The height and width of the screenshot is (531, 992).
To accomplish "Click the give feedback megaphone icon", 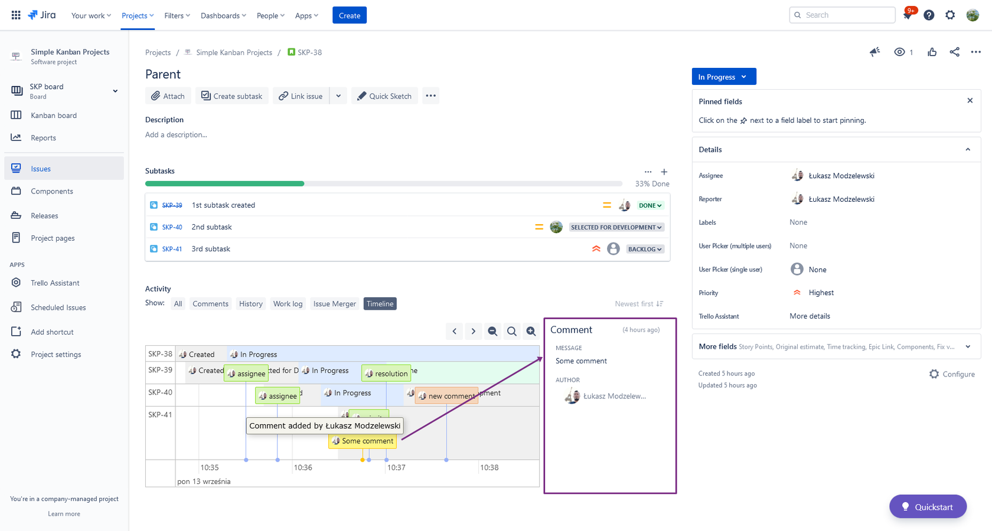I will tap(875, 52).
